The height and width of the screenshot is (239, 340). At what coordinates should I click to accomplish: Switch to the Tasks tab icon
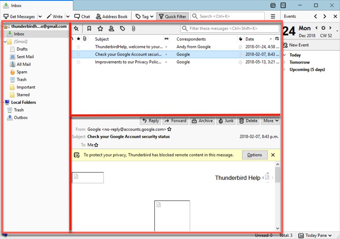pos(283,6)
